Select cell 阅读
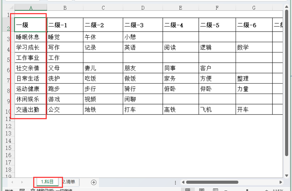This screenshot has width=292, height=191. (x=181, y=47)
